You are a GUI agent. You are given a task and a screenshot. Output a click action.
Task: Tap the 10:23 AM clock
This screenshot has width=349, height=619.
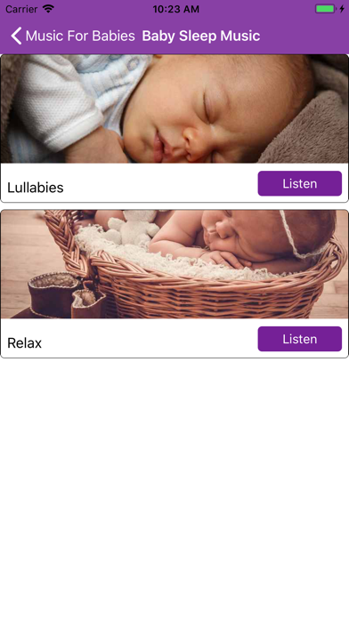[176, 9]
